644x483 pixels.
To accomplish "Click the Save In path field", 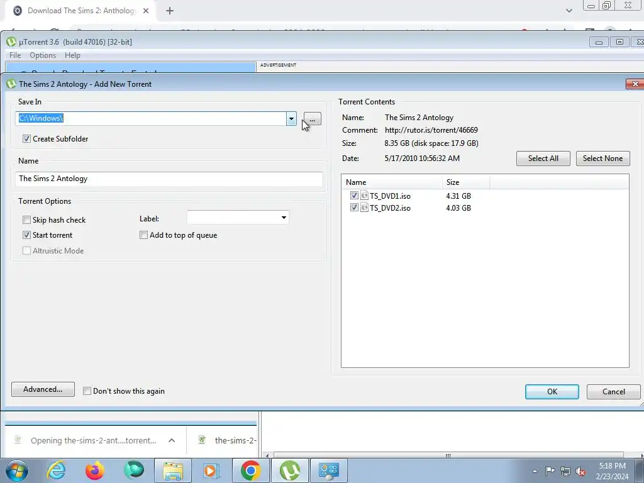I will tap(151, 118).
